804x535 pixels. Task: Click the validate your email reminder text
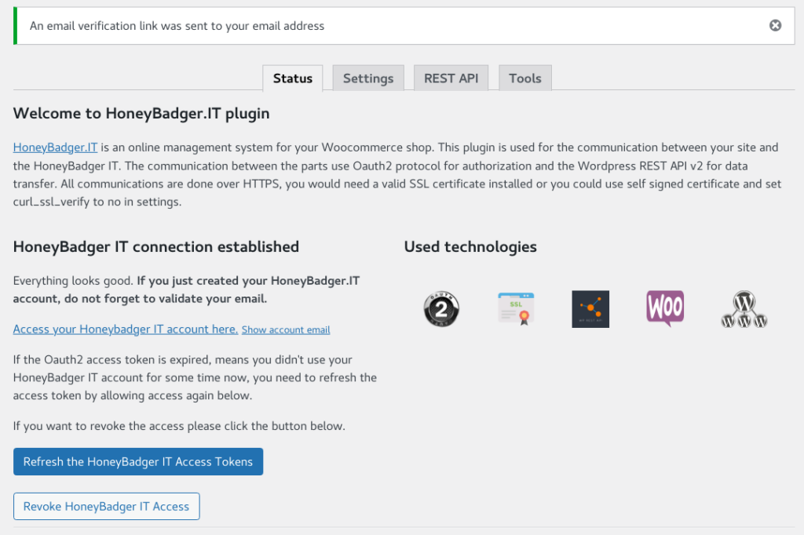(x=187, y=289)
